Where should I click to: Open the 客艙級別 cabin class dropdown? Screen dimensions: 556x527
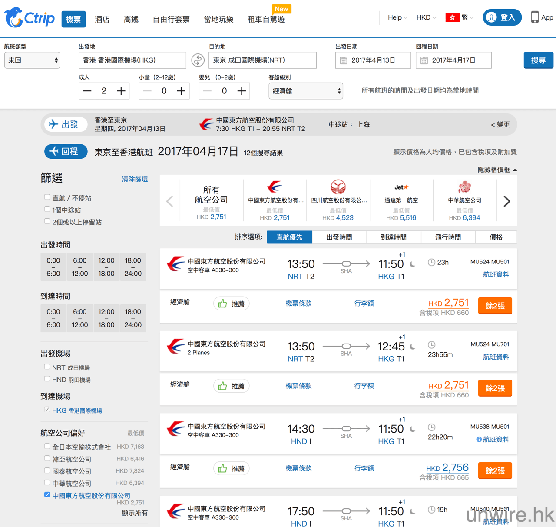click(x=306, y=91)
